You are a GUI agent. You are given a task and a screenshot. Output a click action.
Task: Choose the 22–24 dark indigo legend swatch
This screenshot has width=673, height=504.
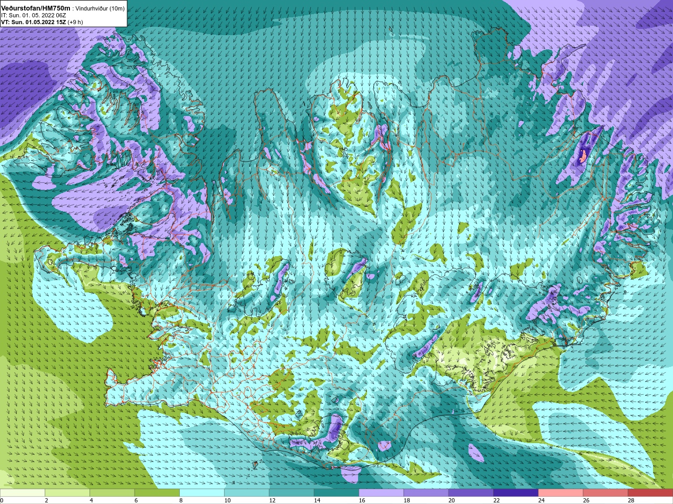coord(516,493)
